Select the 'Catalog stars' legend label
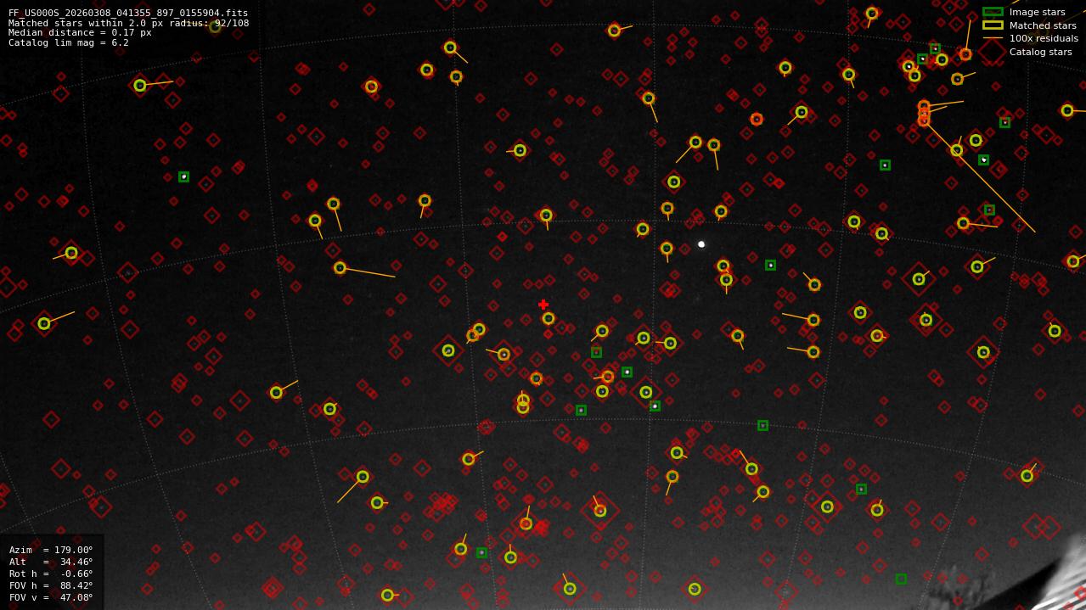This screenshot has width=1086, height=610. coord(1040,52)
